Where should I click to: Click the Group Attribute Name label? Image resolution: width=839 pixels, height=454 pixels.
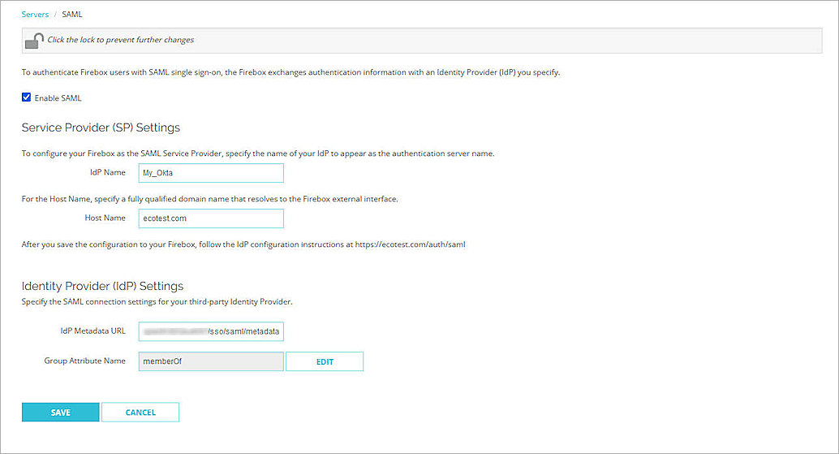[84, 361]
